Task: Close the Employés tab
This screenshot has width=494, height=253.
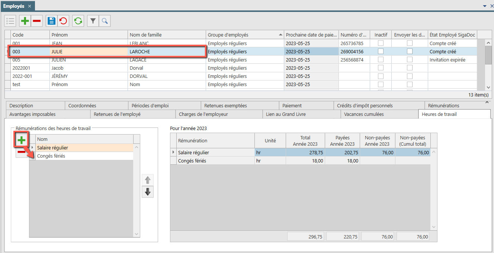Action: (x=29, y=6)
